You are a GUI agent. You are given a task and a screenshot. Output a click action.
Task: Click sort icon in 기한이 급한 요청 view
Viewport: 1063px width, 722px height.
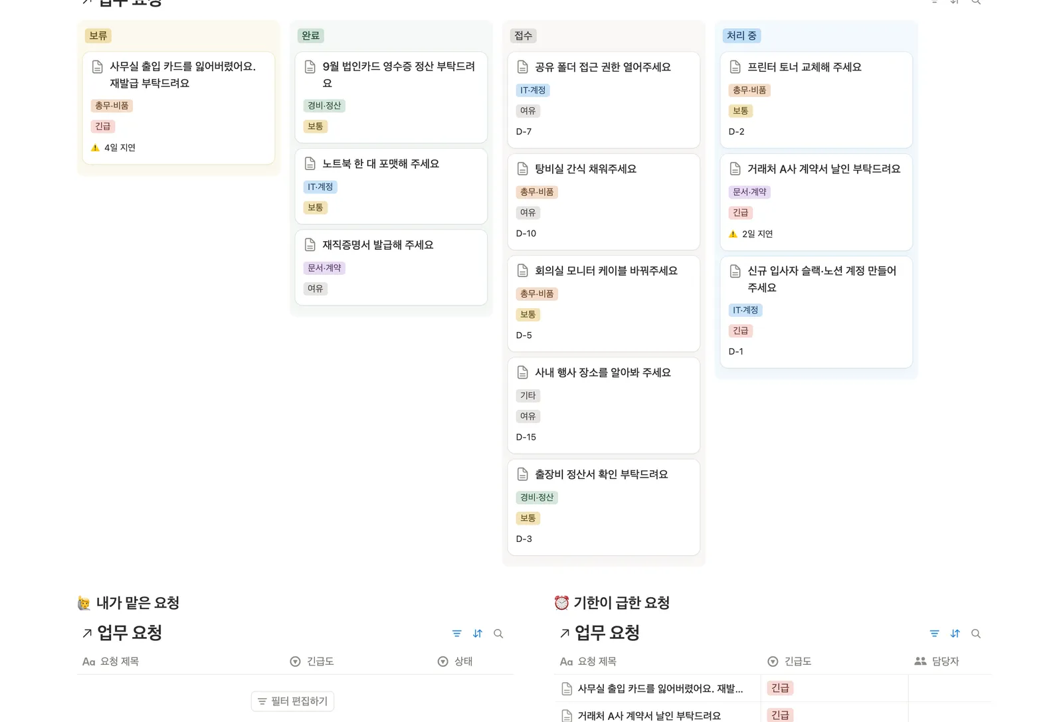(x=955, y=634)
